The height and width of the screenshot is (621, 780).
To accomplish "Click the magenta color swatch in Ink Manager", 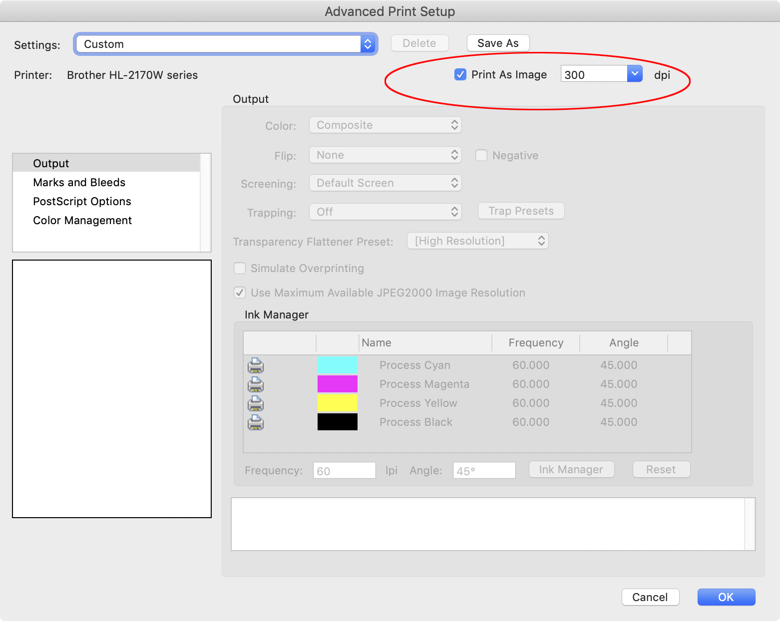I will coord(337,384).
